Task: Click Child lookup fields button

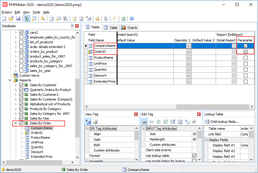Action: [x=222, y=121]
